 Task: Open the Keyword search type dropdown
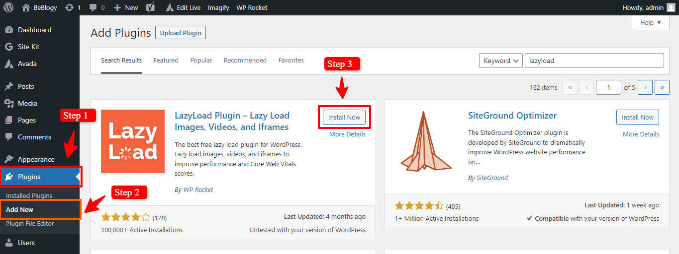pos(501,61)
